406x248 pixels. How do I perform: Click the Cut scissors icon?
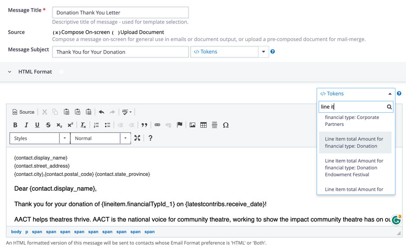click(45, 112)
